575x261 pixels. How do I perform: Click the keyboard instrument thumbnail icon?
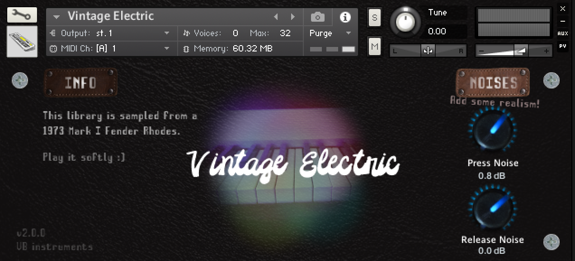tap(22, 42)
